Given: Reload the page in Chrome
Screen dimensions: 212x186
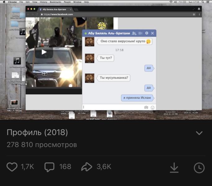Looking at the screenshot, I should tap(37, 14).
